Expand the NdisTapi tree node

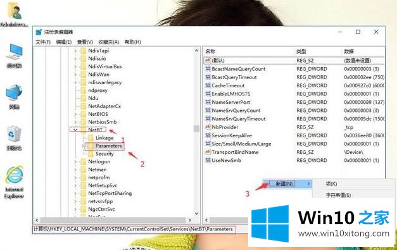[75, 51]
